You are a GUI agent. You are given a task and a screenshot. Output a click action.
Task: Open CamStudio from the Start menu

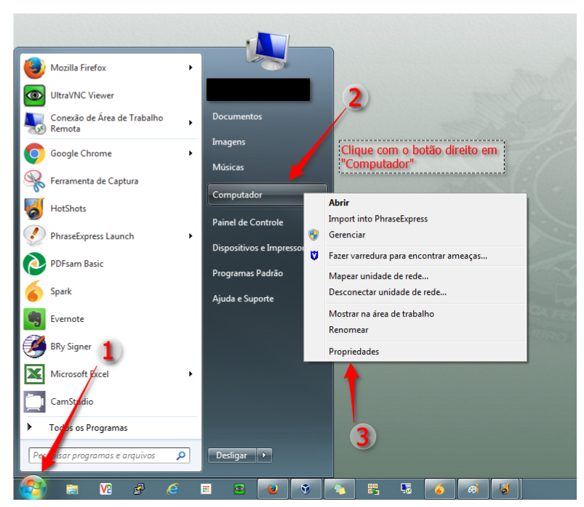(111, 402)
